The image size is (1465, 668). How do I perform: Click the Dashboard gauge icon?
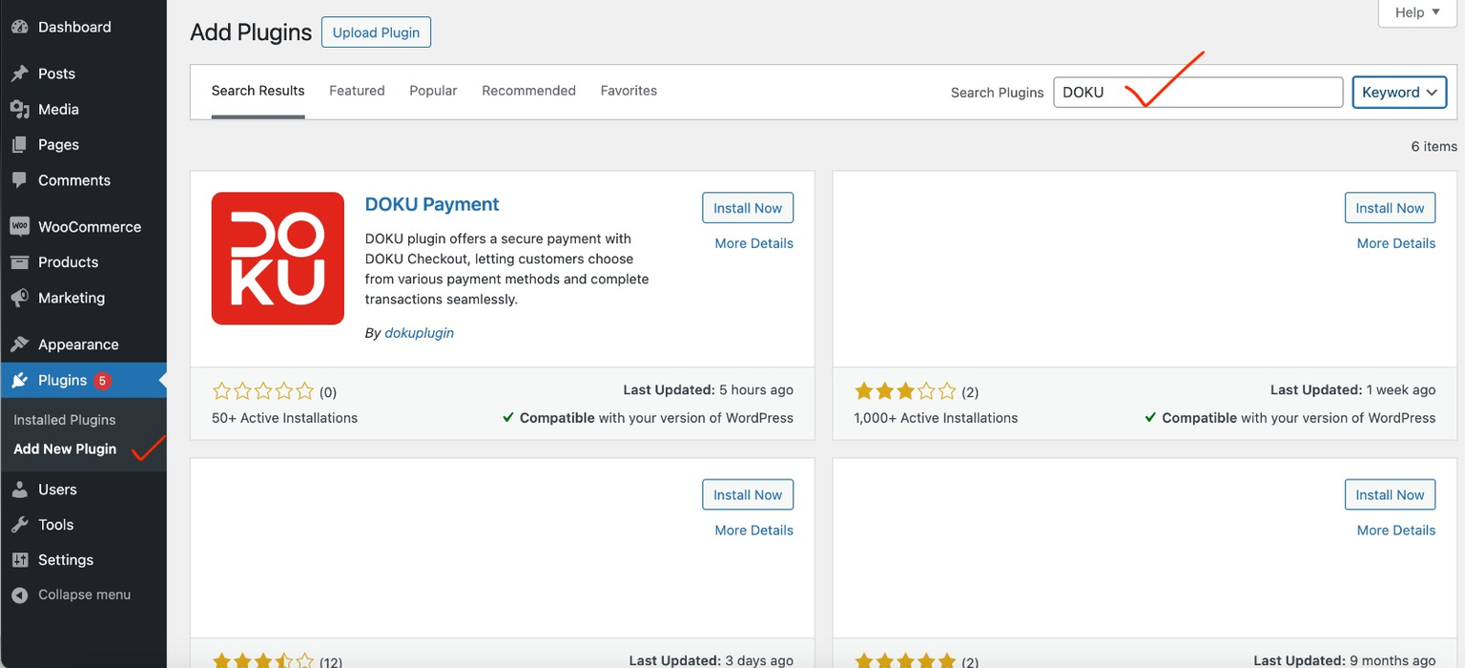point(19,27)
